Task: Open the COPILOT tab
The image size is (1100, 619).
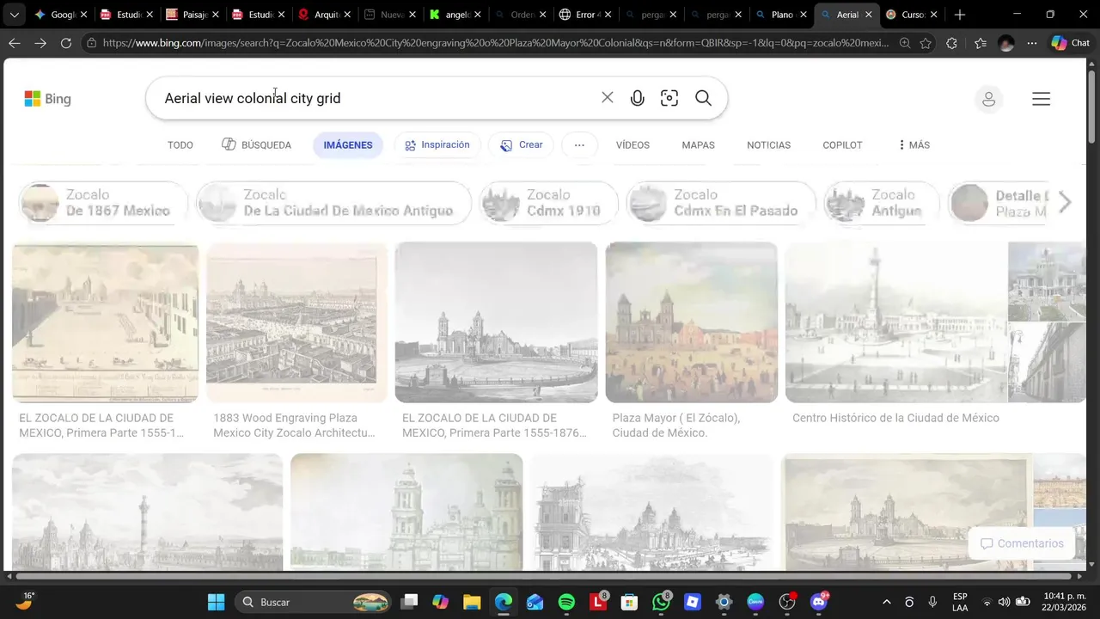Action: 842,145
